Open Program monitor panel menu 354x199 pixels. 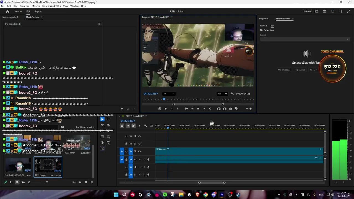pos(172,17)
